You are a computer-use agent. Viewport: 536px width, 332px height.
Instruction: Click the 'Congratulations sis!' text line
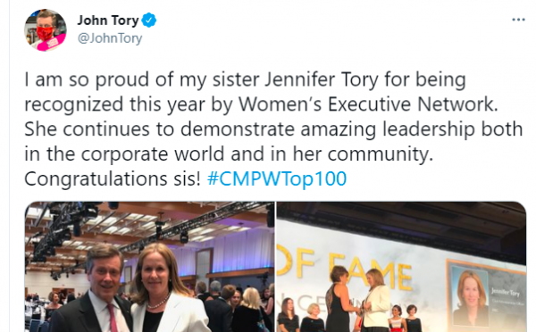click(113, 178)
